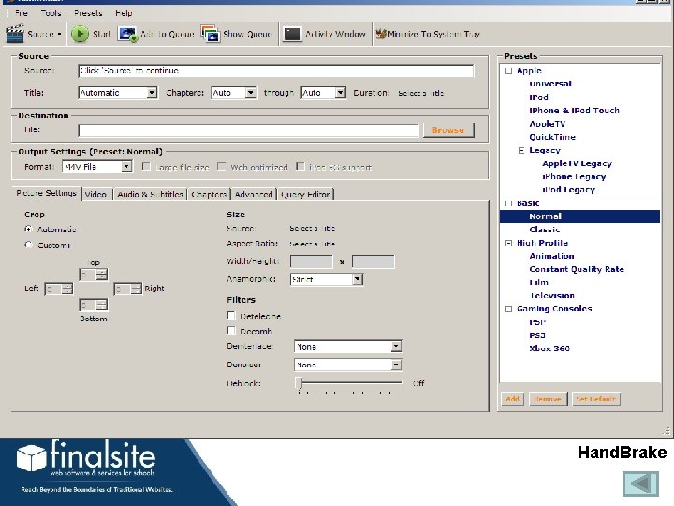This screenshot has width=674, height=506.
Task: Open the Activity Window icon
Action: pos(292,34)
